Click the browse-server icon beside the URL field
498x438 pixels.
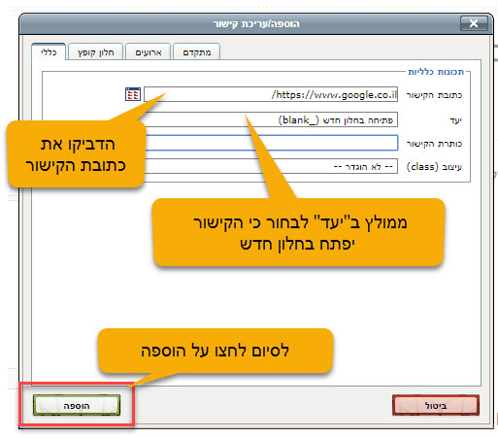[x=133, y=94]
